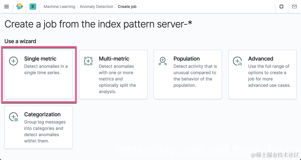301x160 pixels.
Task: Pick the Population job wizard title
Action: [x=186, y=59]
